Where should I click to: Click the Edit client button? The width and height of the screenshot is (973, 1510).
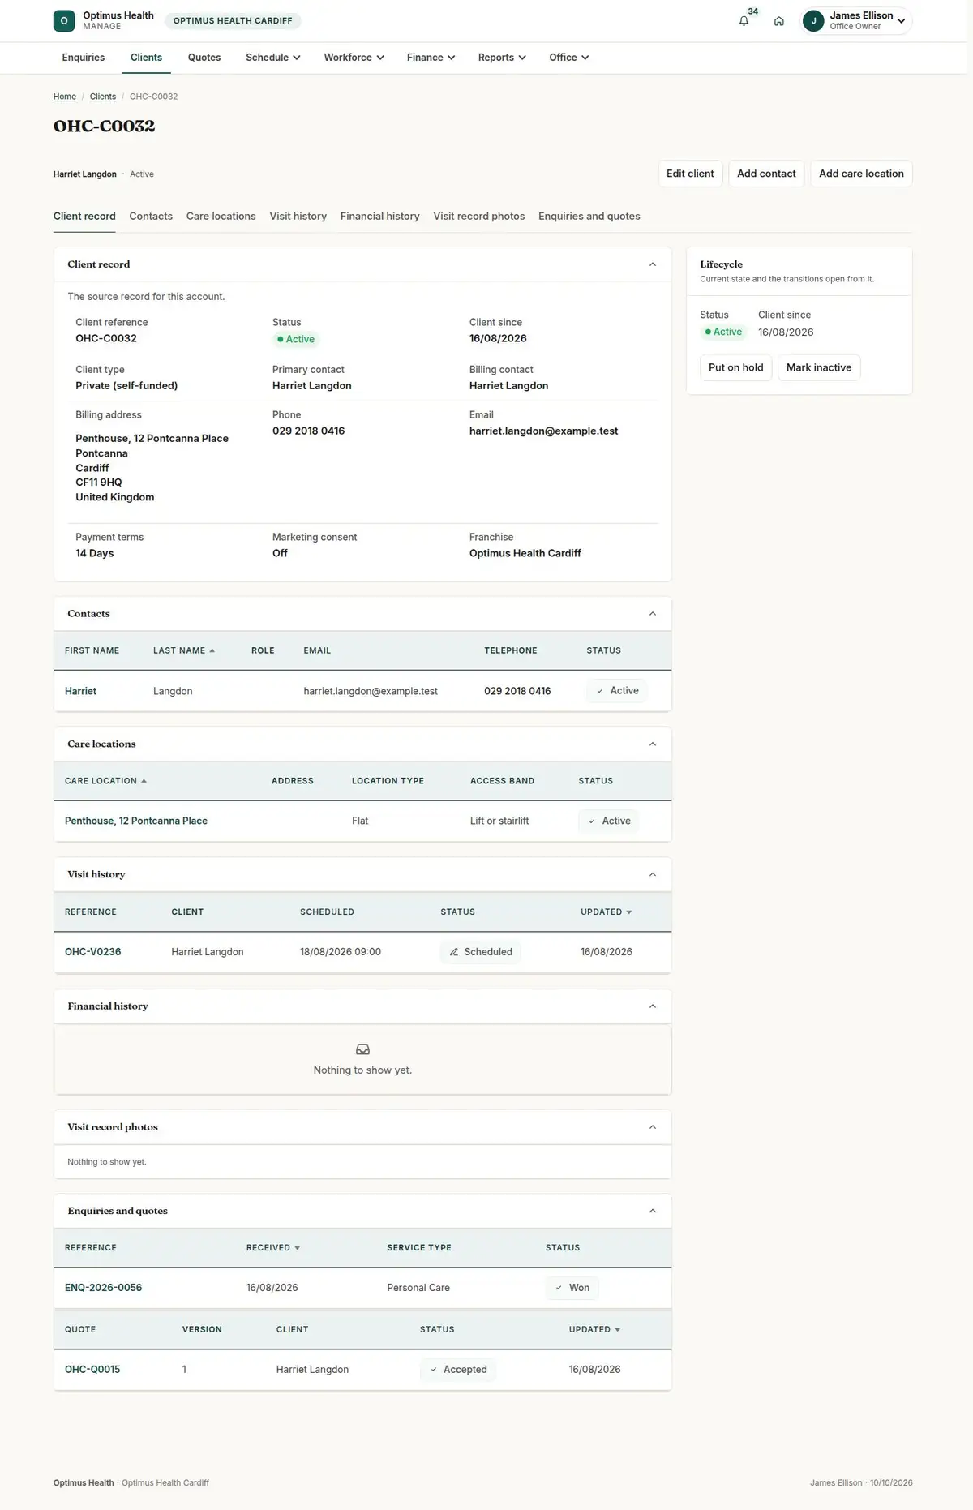(x=690, y=174)
